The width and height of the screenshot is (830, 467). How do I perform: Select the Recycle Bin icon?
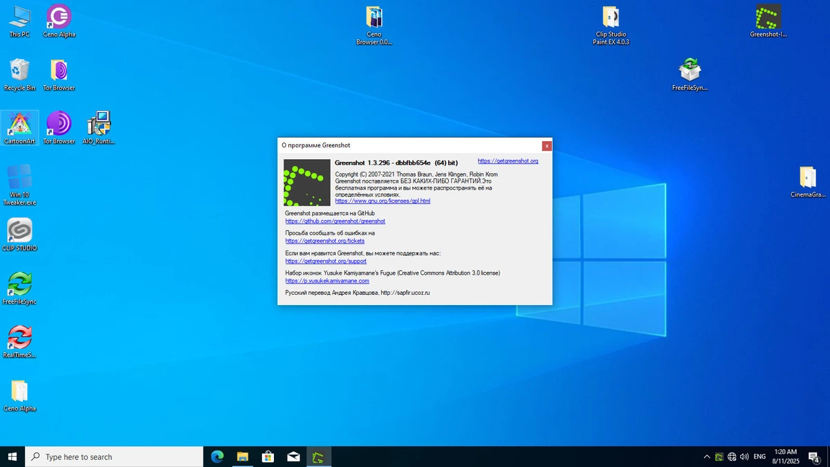[x=19, y=74]
